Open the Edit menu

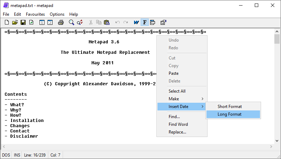(17, 14)
